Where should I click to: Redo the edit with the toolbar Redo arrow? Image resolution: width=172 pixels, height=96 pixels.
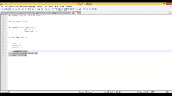pyautogui.click(x=35, y=9)
